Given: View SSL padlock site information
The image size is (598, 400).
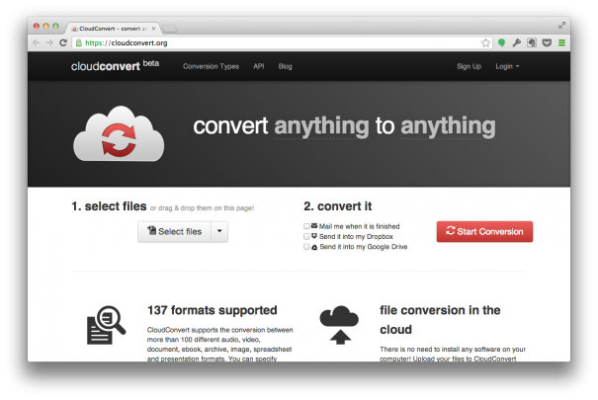Looking at the screenshot, I should tap(78, 42).
